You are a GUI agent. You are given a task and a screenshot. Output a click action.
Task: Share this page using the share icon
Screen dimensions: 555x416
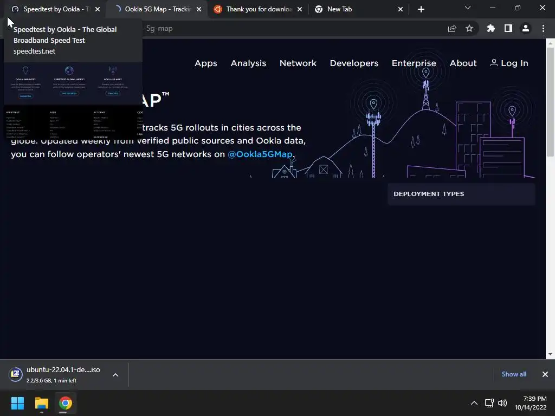pos(452,29)
